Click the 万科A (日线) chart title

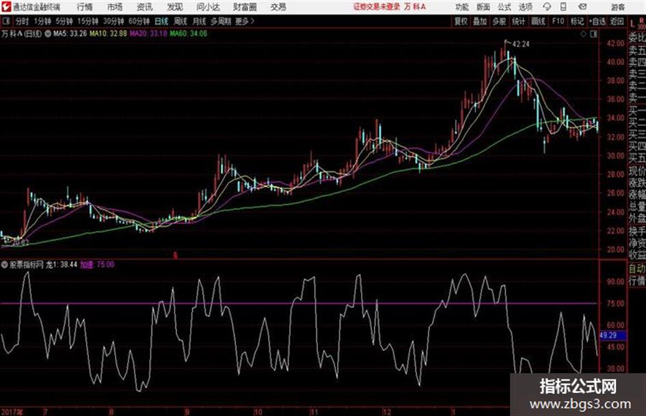pyautogui.click(x=22, y=33)
